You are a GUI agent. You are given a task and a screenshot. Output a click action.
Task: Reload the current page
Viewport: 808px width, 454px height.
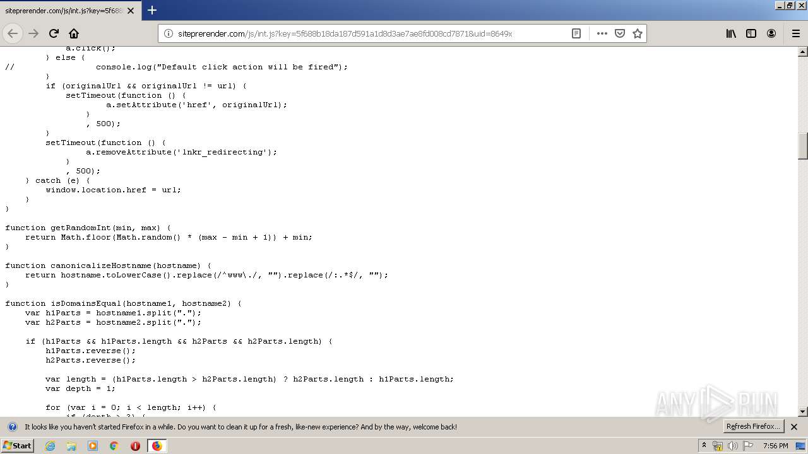pos(54,33)
